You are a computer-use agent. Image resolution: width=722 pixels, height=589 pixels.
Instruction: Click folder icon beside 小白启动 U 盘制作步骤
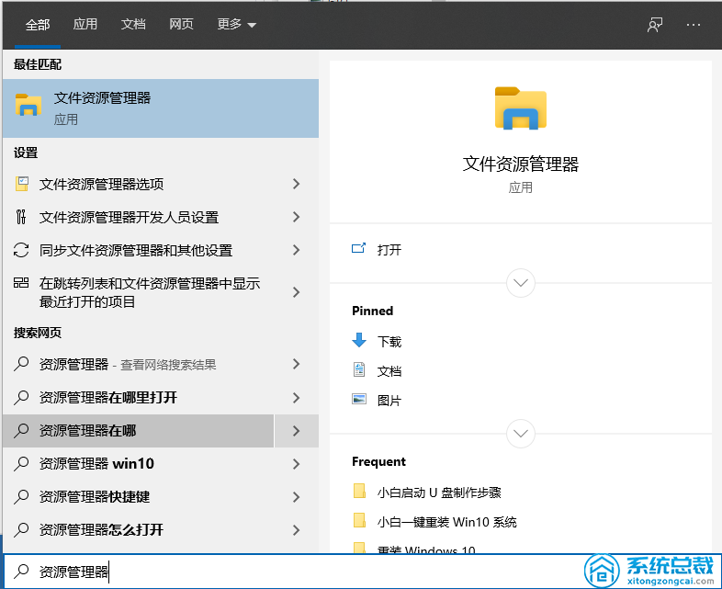[359, 491]
